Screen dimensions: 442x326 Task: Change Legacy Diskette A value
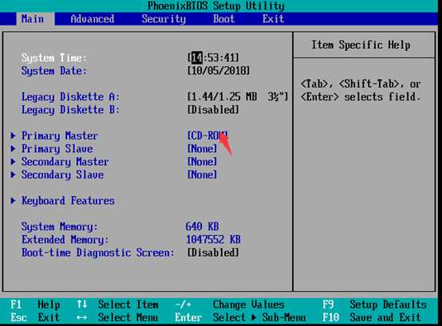(x=238, y=96)
